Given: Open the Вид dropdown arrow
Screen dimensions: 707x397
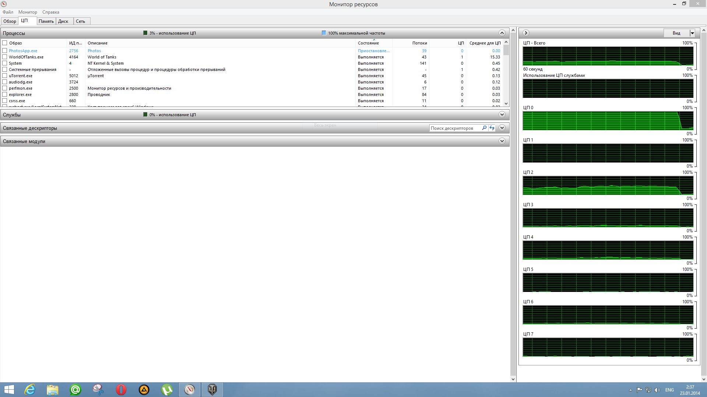Looking at the screenshot, I should click(692, 33).
